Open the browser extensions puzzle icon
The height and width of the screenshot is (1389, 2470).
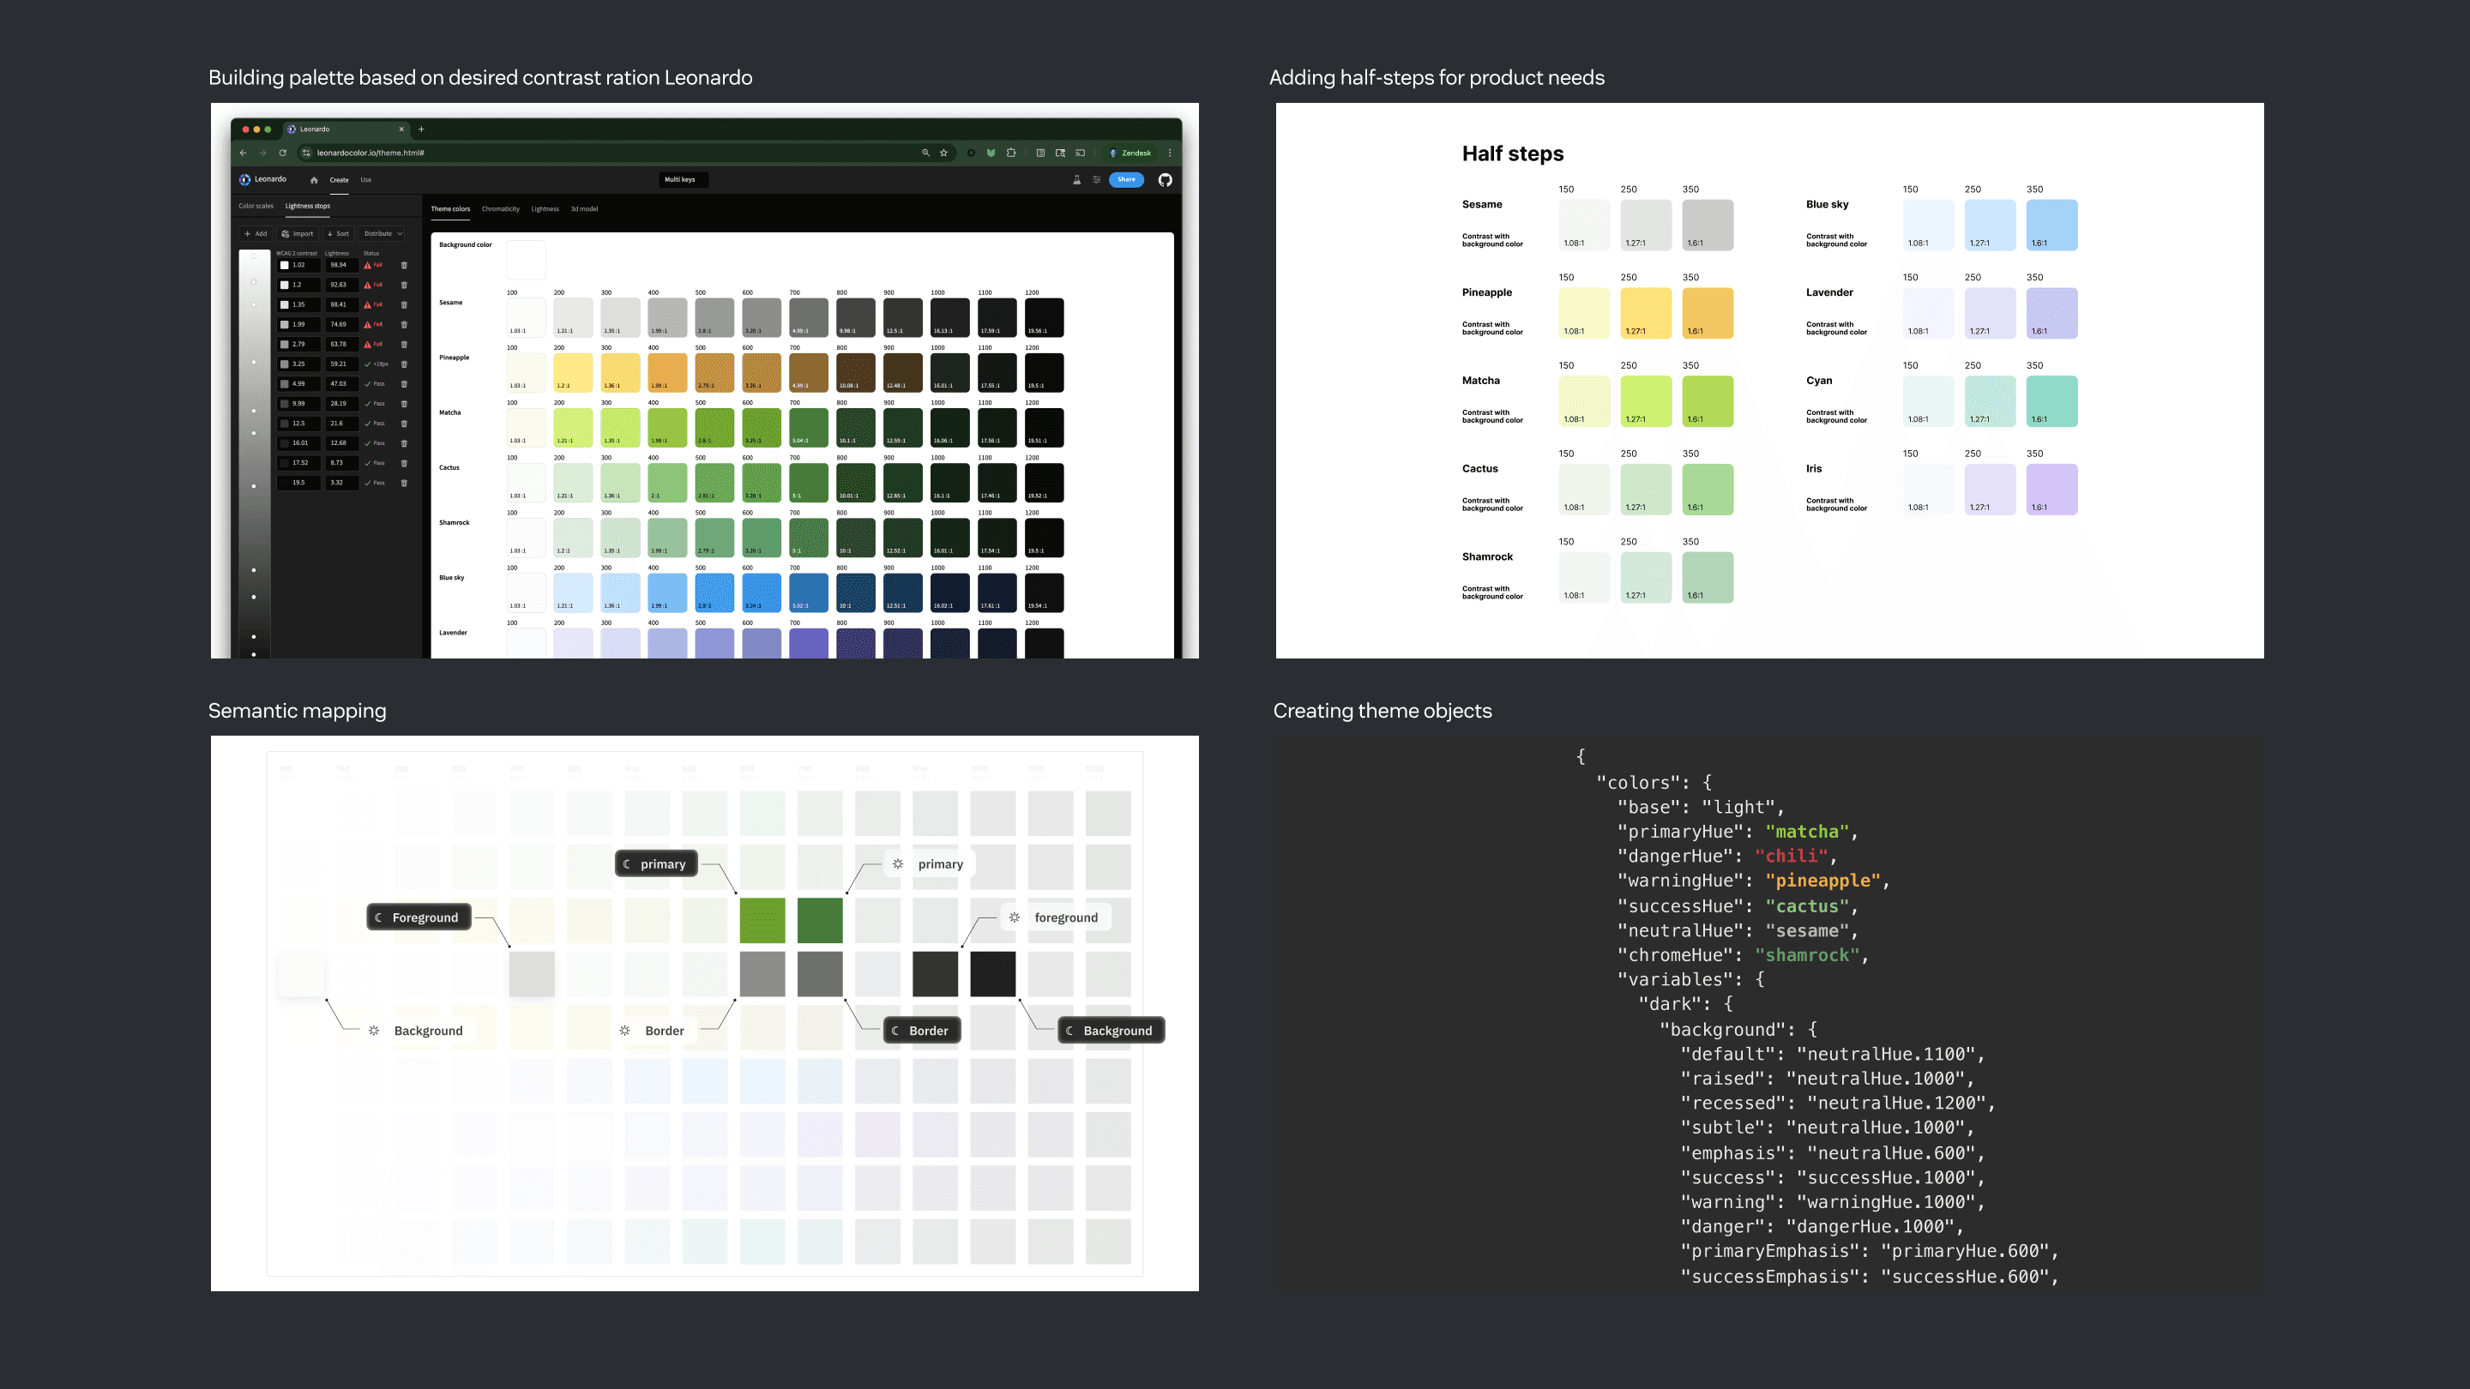(1012, 153)
